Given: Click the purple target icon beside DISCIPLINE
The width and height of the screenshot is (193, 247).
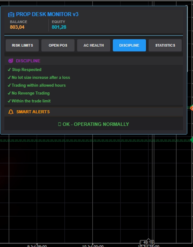Looking at the screenshot, I should pyautogui.click(x=11, y=61).
